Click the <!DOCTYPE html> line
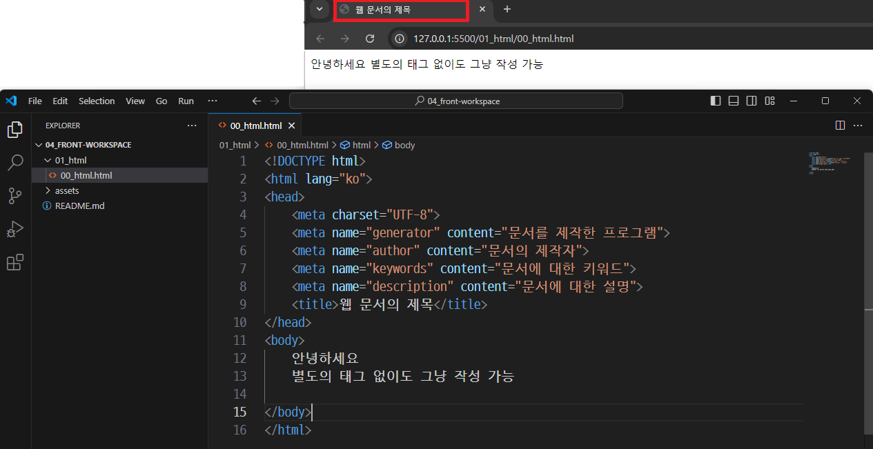Image resolution: width=873 pixels, height=449 pixels. tap(315, 161)
